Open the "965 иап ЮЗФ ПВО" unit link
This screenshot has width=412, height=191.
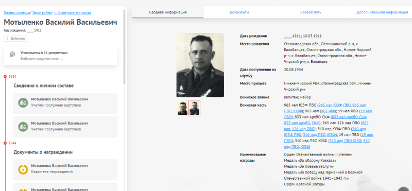[334, 105]
